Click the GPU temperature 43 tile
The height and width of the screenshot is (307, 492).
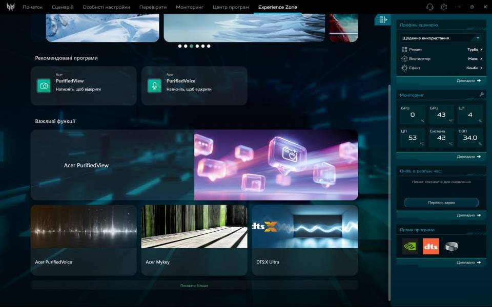pos(441,115)
